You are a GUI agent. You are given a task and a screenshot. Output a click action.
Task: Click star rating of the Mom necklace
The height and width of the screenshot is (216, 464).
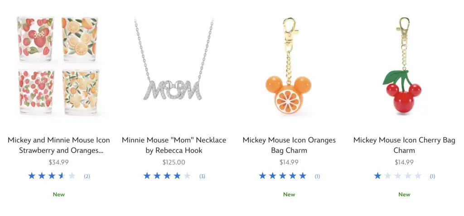coord(167,176)
